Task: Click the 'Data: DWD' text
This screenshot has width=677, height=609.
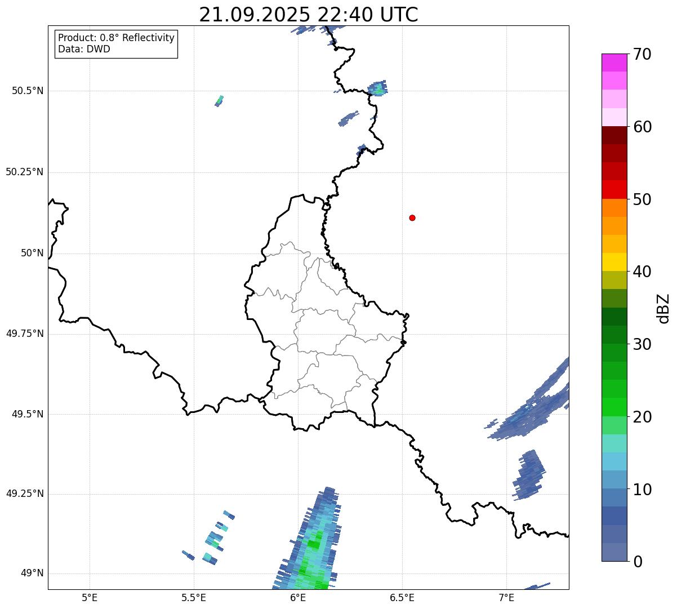Action: [84, 49]
